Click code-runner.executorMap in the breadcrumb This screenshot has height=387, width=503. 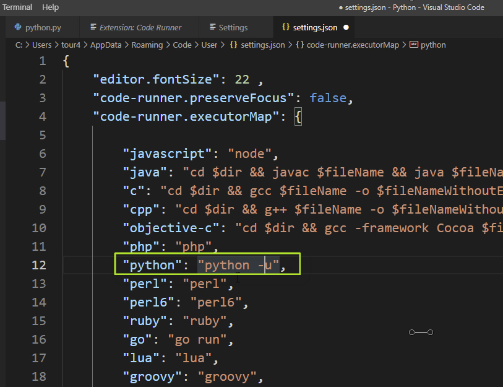(x=353, y=45)
